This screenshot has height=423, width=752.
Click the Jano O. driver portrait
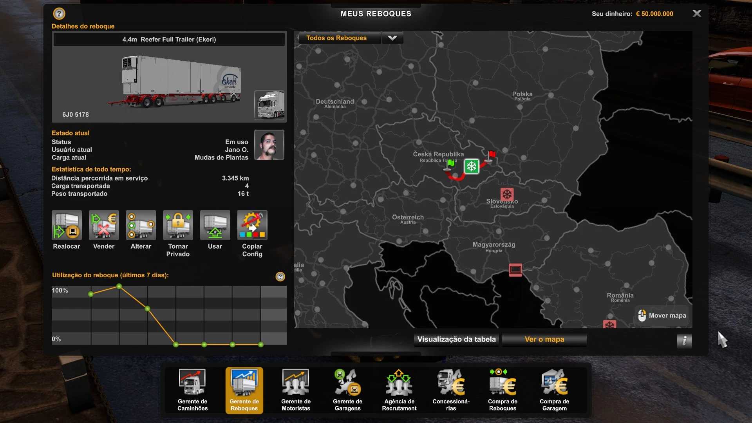pos(269,145)
